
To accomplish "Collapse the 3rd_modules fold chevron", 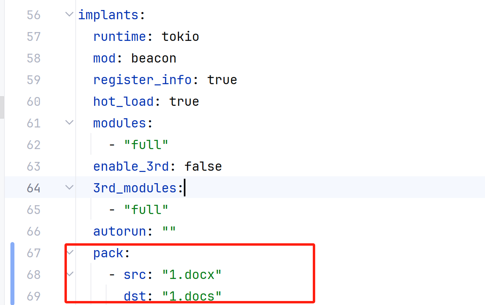I will 70,188.
